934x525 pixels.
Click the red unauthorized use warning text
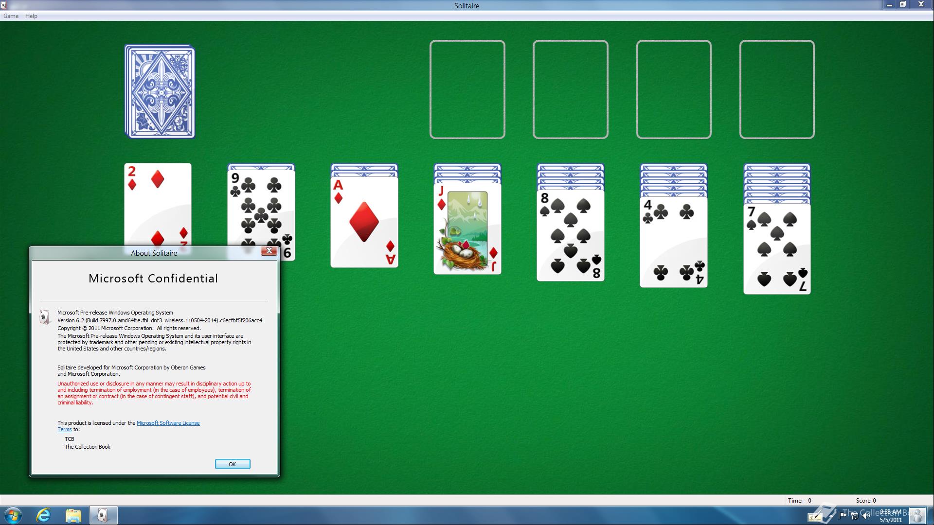(x=154, y=393)
